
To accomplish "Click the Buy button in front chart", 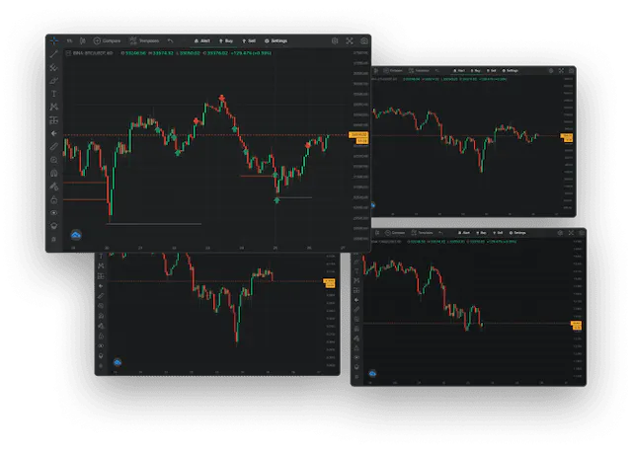I will click(x=226, y=41).
